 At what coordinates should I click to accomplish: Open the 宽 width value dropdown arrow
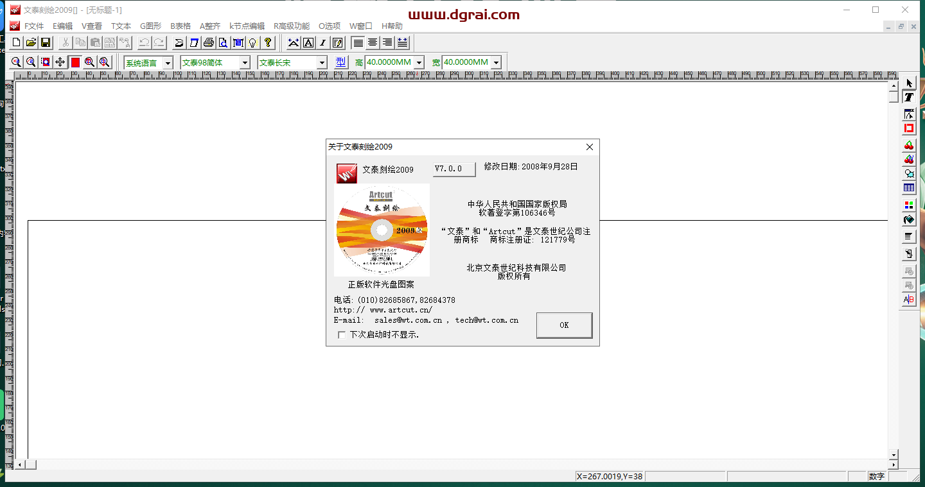496,63
